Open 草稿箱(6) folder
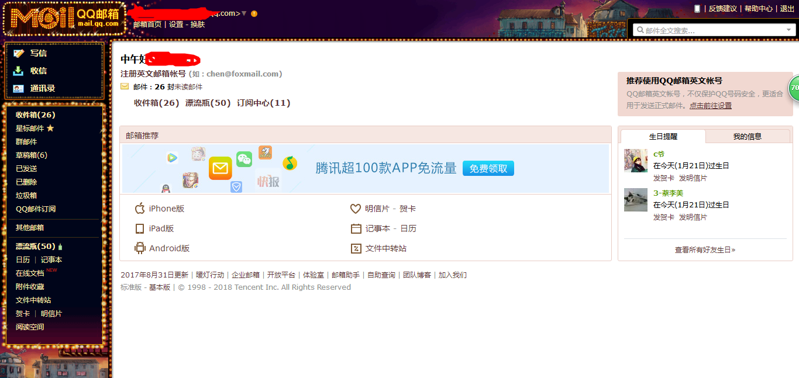 (x=32, y=155)
